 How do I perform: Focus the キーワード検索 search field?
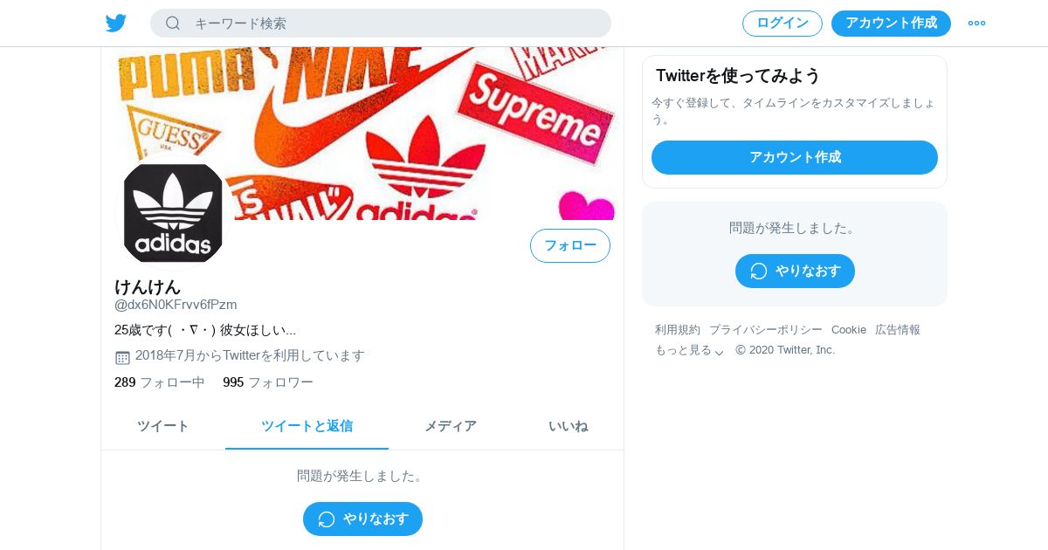[x=381, y=23]
